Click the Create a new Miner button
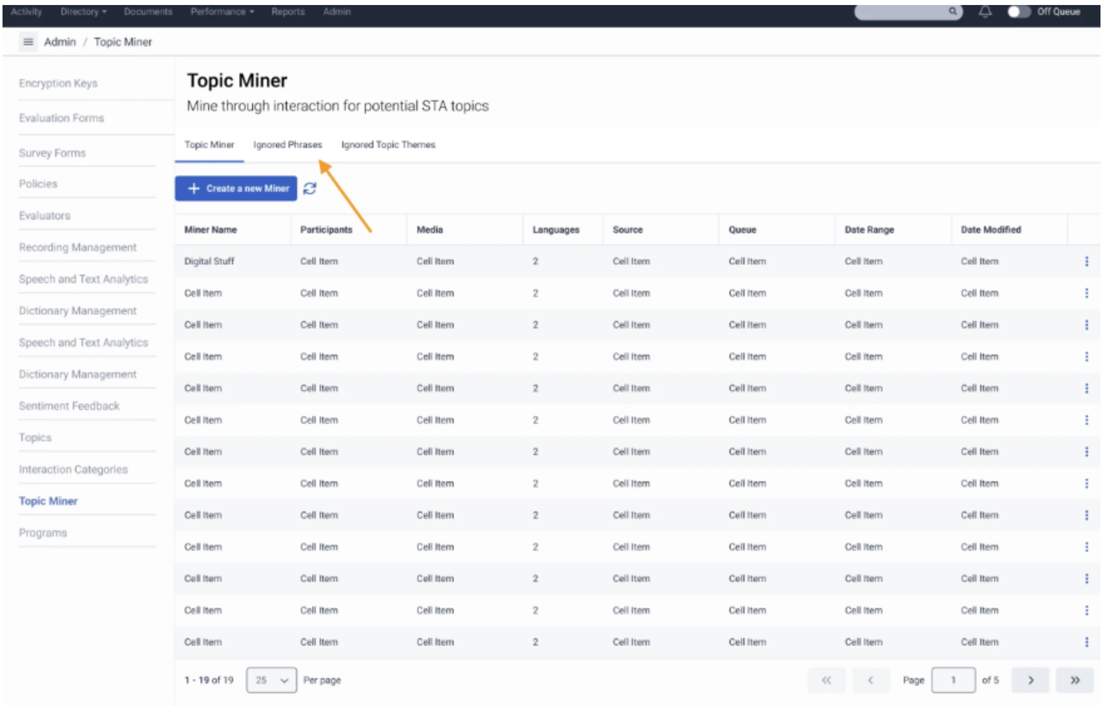This screenshot has height=706, width=1107. tap(236, 189)
